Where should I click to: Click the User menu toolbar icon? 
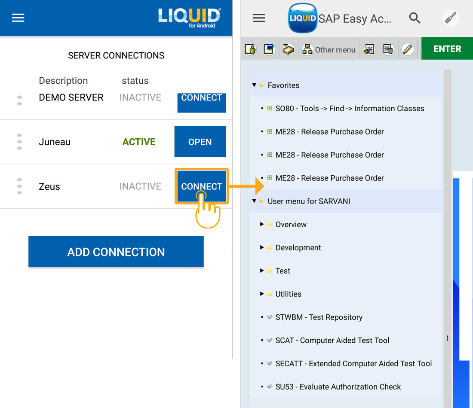pyautogui.click(x=251, y=49)
